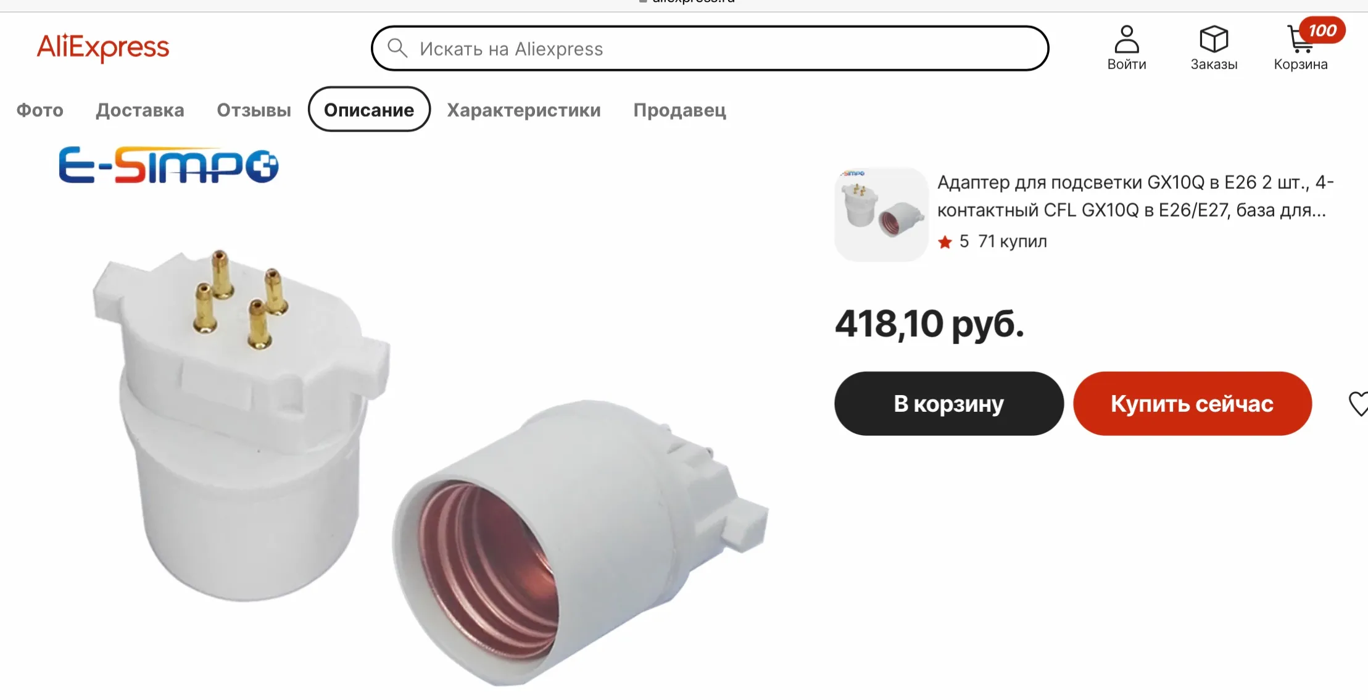This screenshot has height=700, width=1368.
Task: Click the red rating star icon
Action: tap(945, 242)
